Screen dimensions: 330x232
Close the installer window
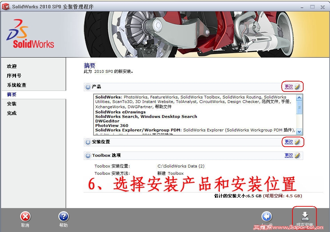tap(322, 7)
